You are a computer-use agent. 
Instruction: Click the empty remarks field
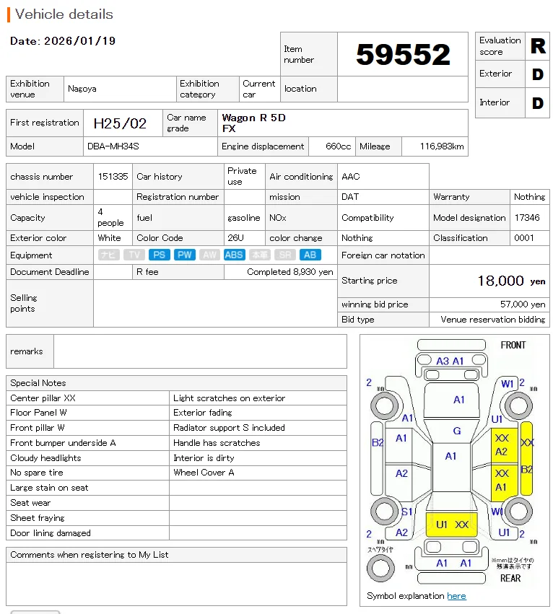coord(200,351)
